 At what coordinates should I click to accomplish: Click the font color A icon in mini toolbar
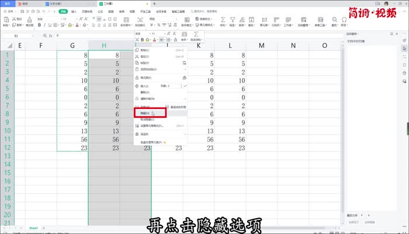(154, 40)
